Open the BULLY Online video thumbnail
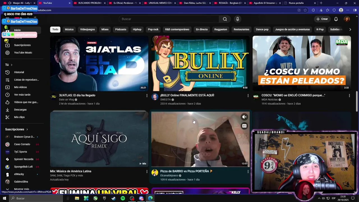 coord(201,63)
